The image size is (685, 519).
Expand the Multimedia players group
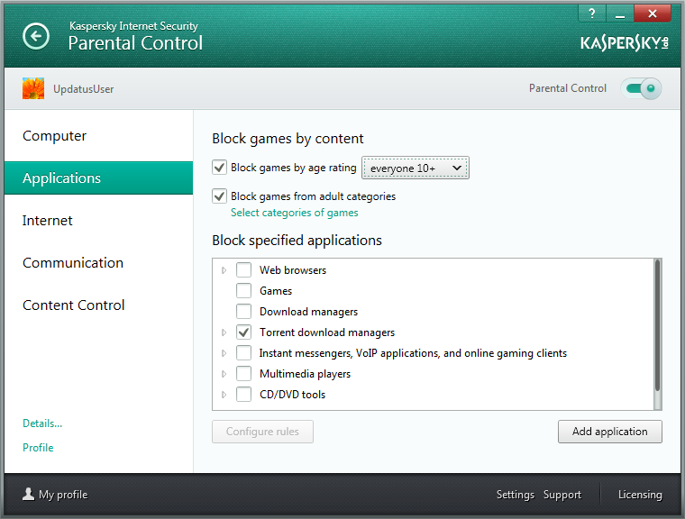[224, 374]
